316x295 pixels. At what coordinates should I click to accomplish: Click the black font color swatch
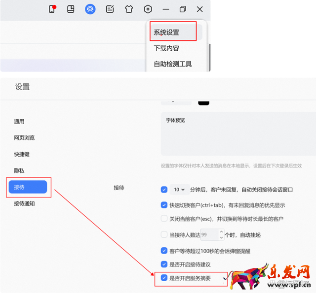(203, 101)
